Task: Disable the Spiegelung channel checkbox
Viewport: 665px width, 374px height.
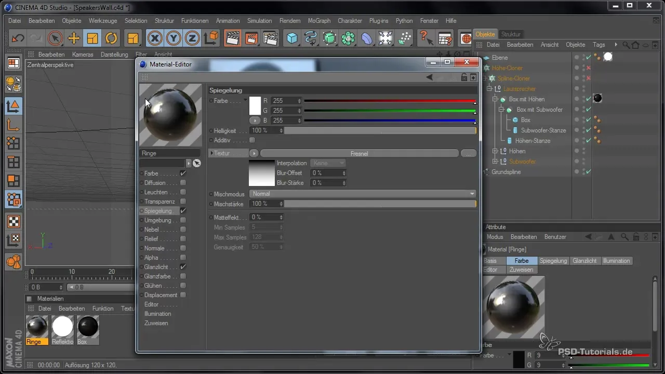Action: click(183, 211)
